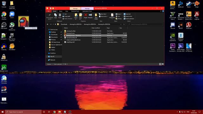This screenshot has height=114, width=203.
Task: Open OneDrive in the navigation pane
Action: (53, 53)
